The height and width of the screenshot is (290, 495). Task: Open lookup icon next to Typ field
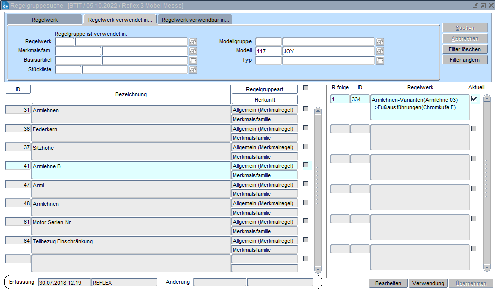(x=380, y=61)
